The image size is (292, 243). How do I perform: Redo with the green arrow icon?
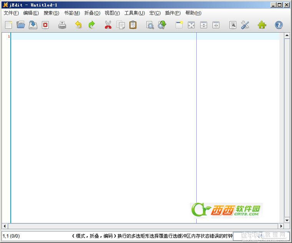pyautogui.click(x=91, y=25)
